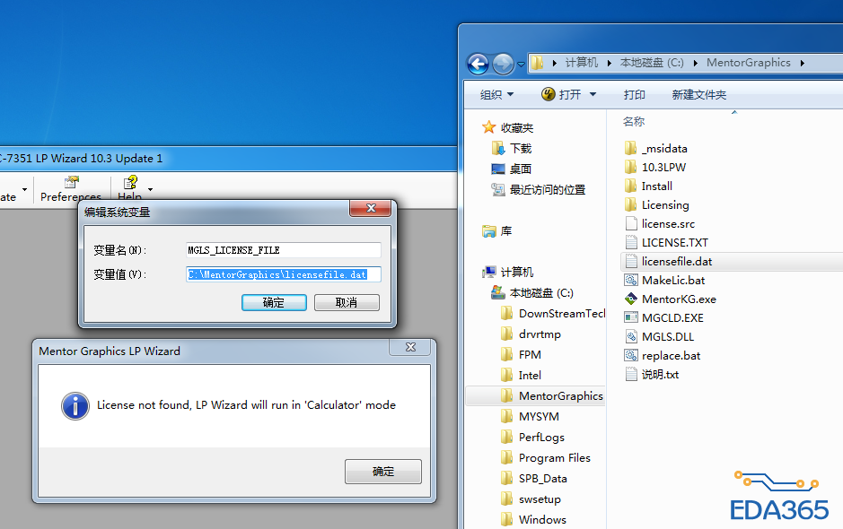Click the Back arrow in Explorer

click(478, 65)
